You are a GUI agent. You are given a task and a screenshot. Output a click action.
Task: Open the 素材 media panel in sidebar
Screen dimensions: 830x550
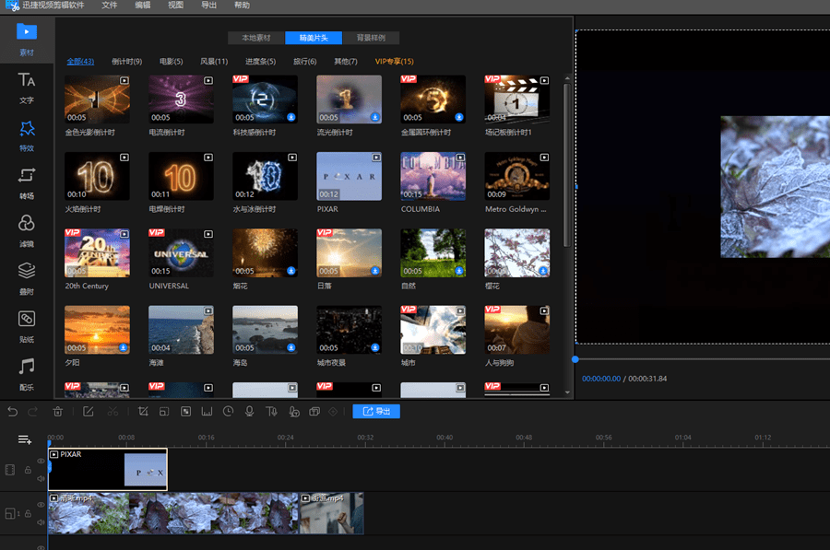(x=27, y=40)
